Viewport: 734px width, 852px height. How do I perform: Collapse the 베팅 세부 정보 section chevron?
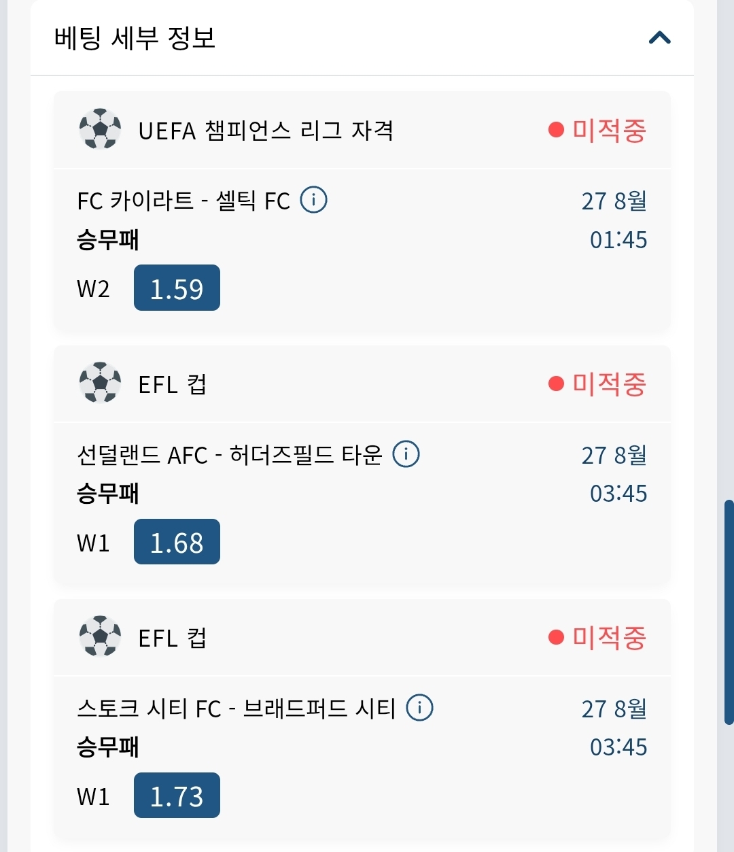pos(659,37)
